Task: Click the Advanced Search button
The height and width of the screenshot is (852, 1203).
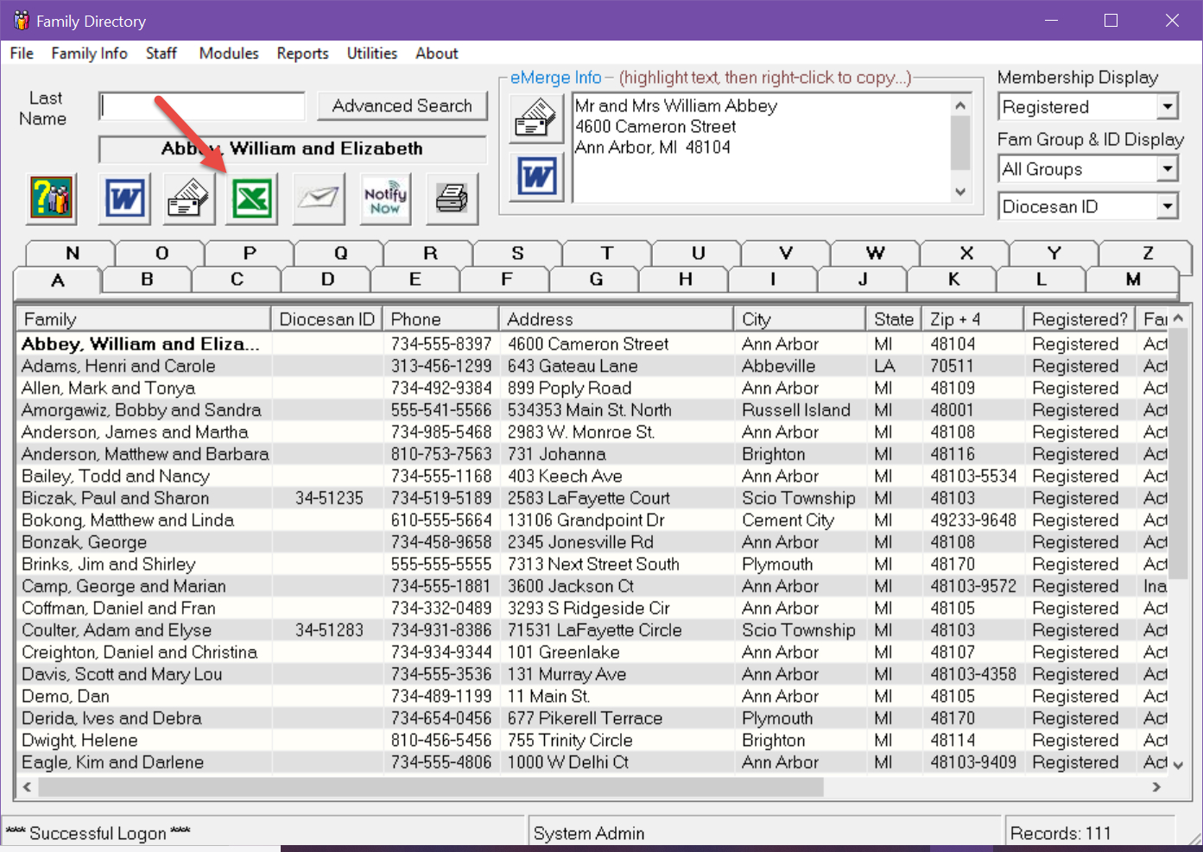Action: pyautogui.click(x=402, y=105)
